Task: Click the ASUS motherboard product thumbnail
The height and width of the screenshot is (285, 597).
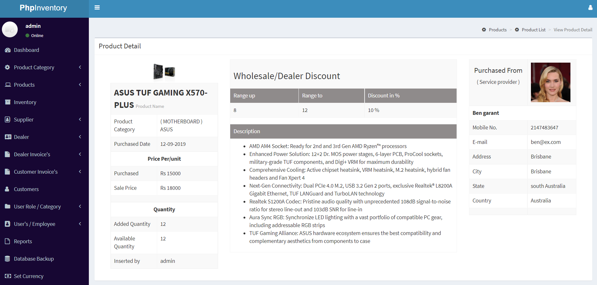Action: pos(164,71)
